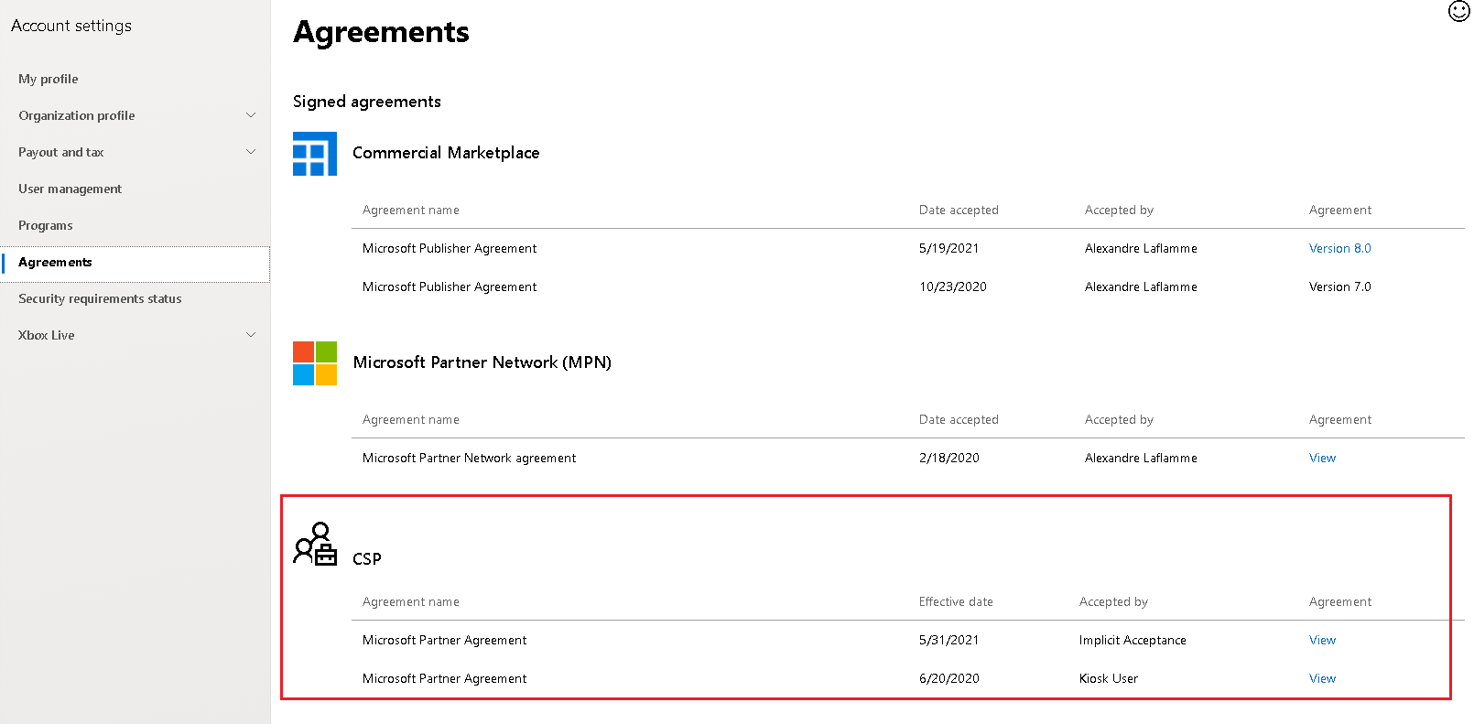
Task: Click the date 5/19/2021
Action: pyautogui.click(x=948, y=248)
